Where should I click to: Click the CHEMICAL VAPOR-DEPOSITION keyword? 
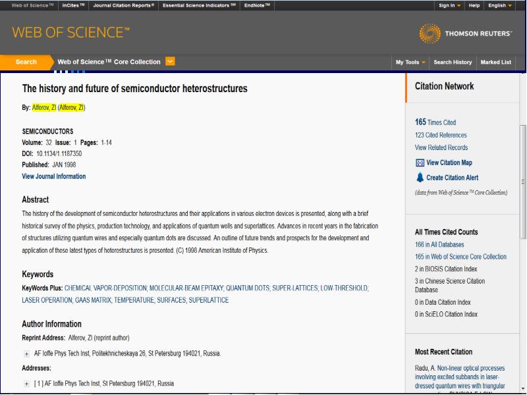pyautogui.click(x=105, y=288)
